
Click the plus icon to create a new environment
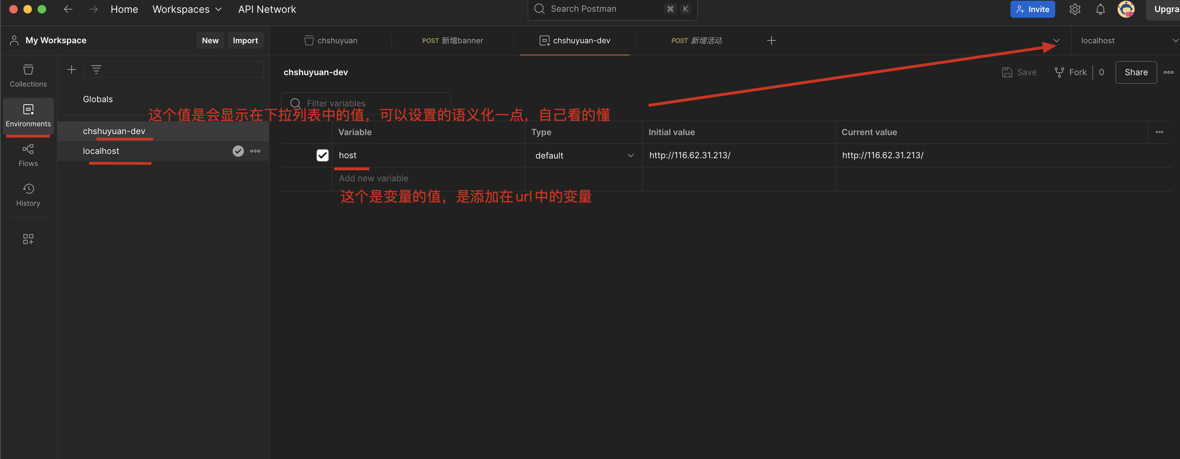click(x=72, y=70)
